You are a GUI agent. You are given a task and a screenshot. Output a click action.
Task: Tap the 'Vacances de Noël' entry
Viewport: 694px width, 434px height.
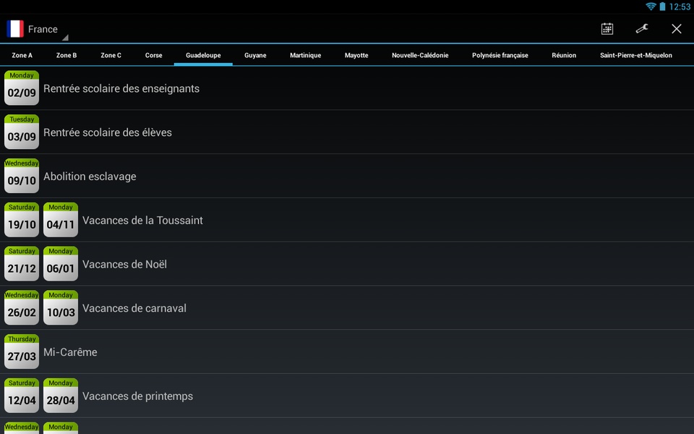click(x=347, y=263)
